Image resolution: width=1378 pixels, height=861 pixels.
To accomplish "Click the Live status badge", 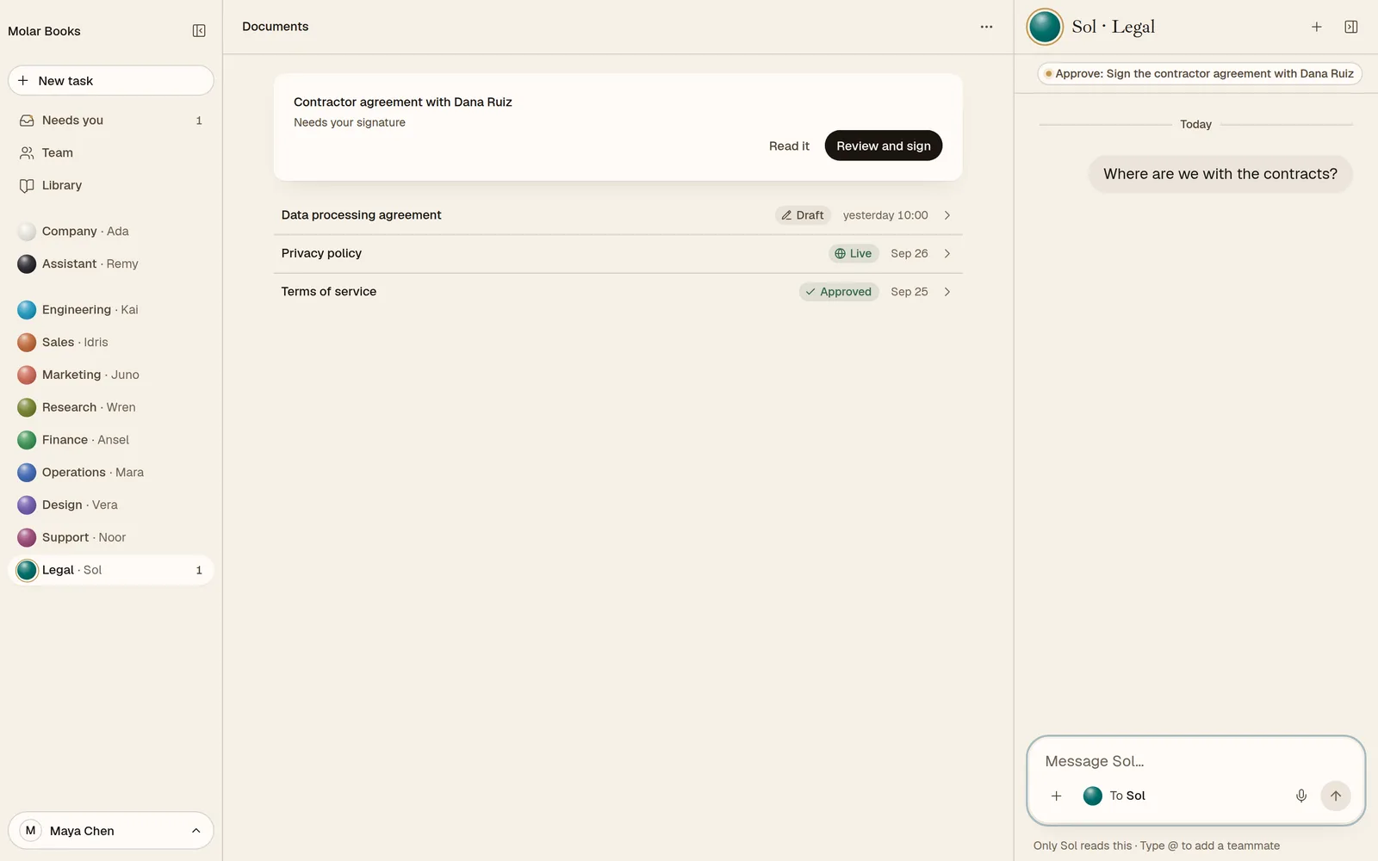I will pos(853,254).
